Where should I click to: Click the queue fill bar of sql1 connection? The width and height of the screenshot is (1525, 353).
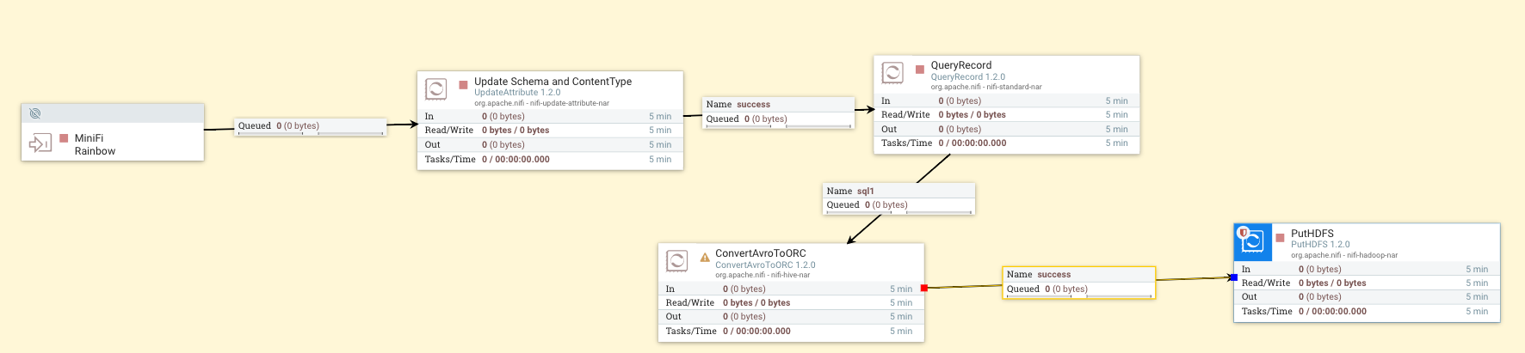(x=898, y=212)
